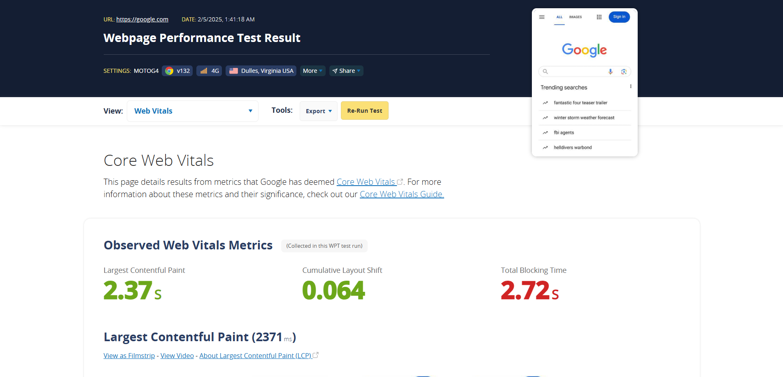Click the Chrome icon on the v132 badge
783x377 pixels.
tap(169, 70)
